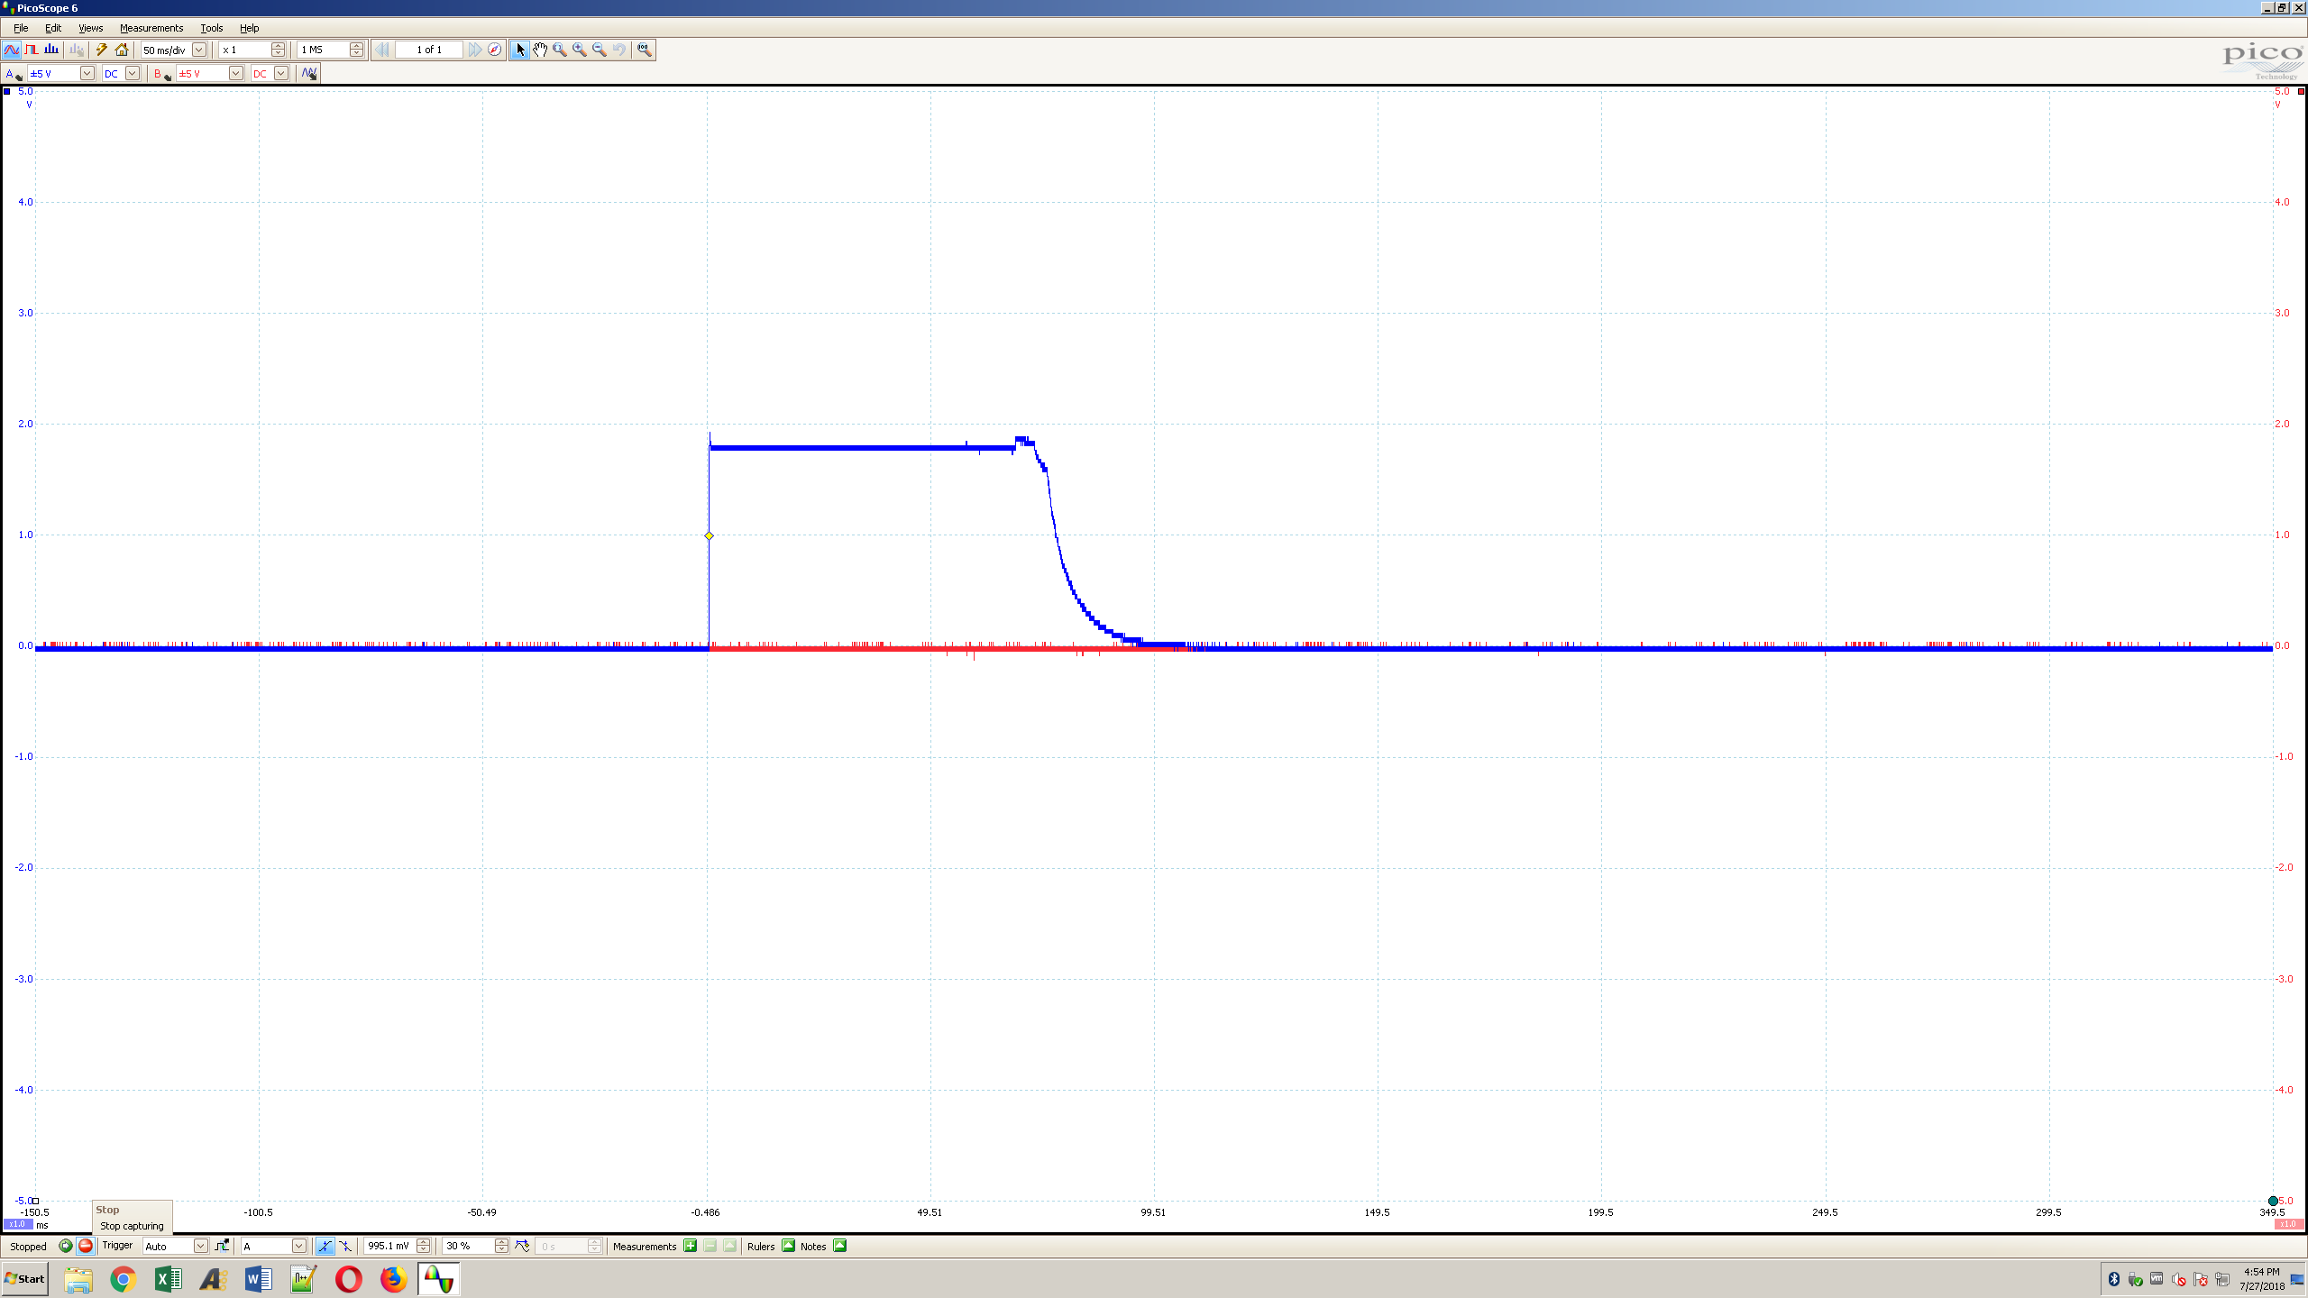Click the yellow trigger marker diamond
Image resolution: width=2308 pixels, height=1298 pixels.
pyautogui.click(x=709, y=535)
